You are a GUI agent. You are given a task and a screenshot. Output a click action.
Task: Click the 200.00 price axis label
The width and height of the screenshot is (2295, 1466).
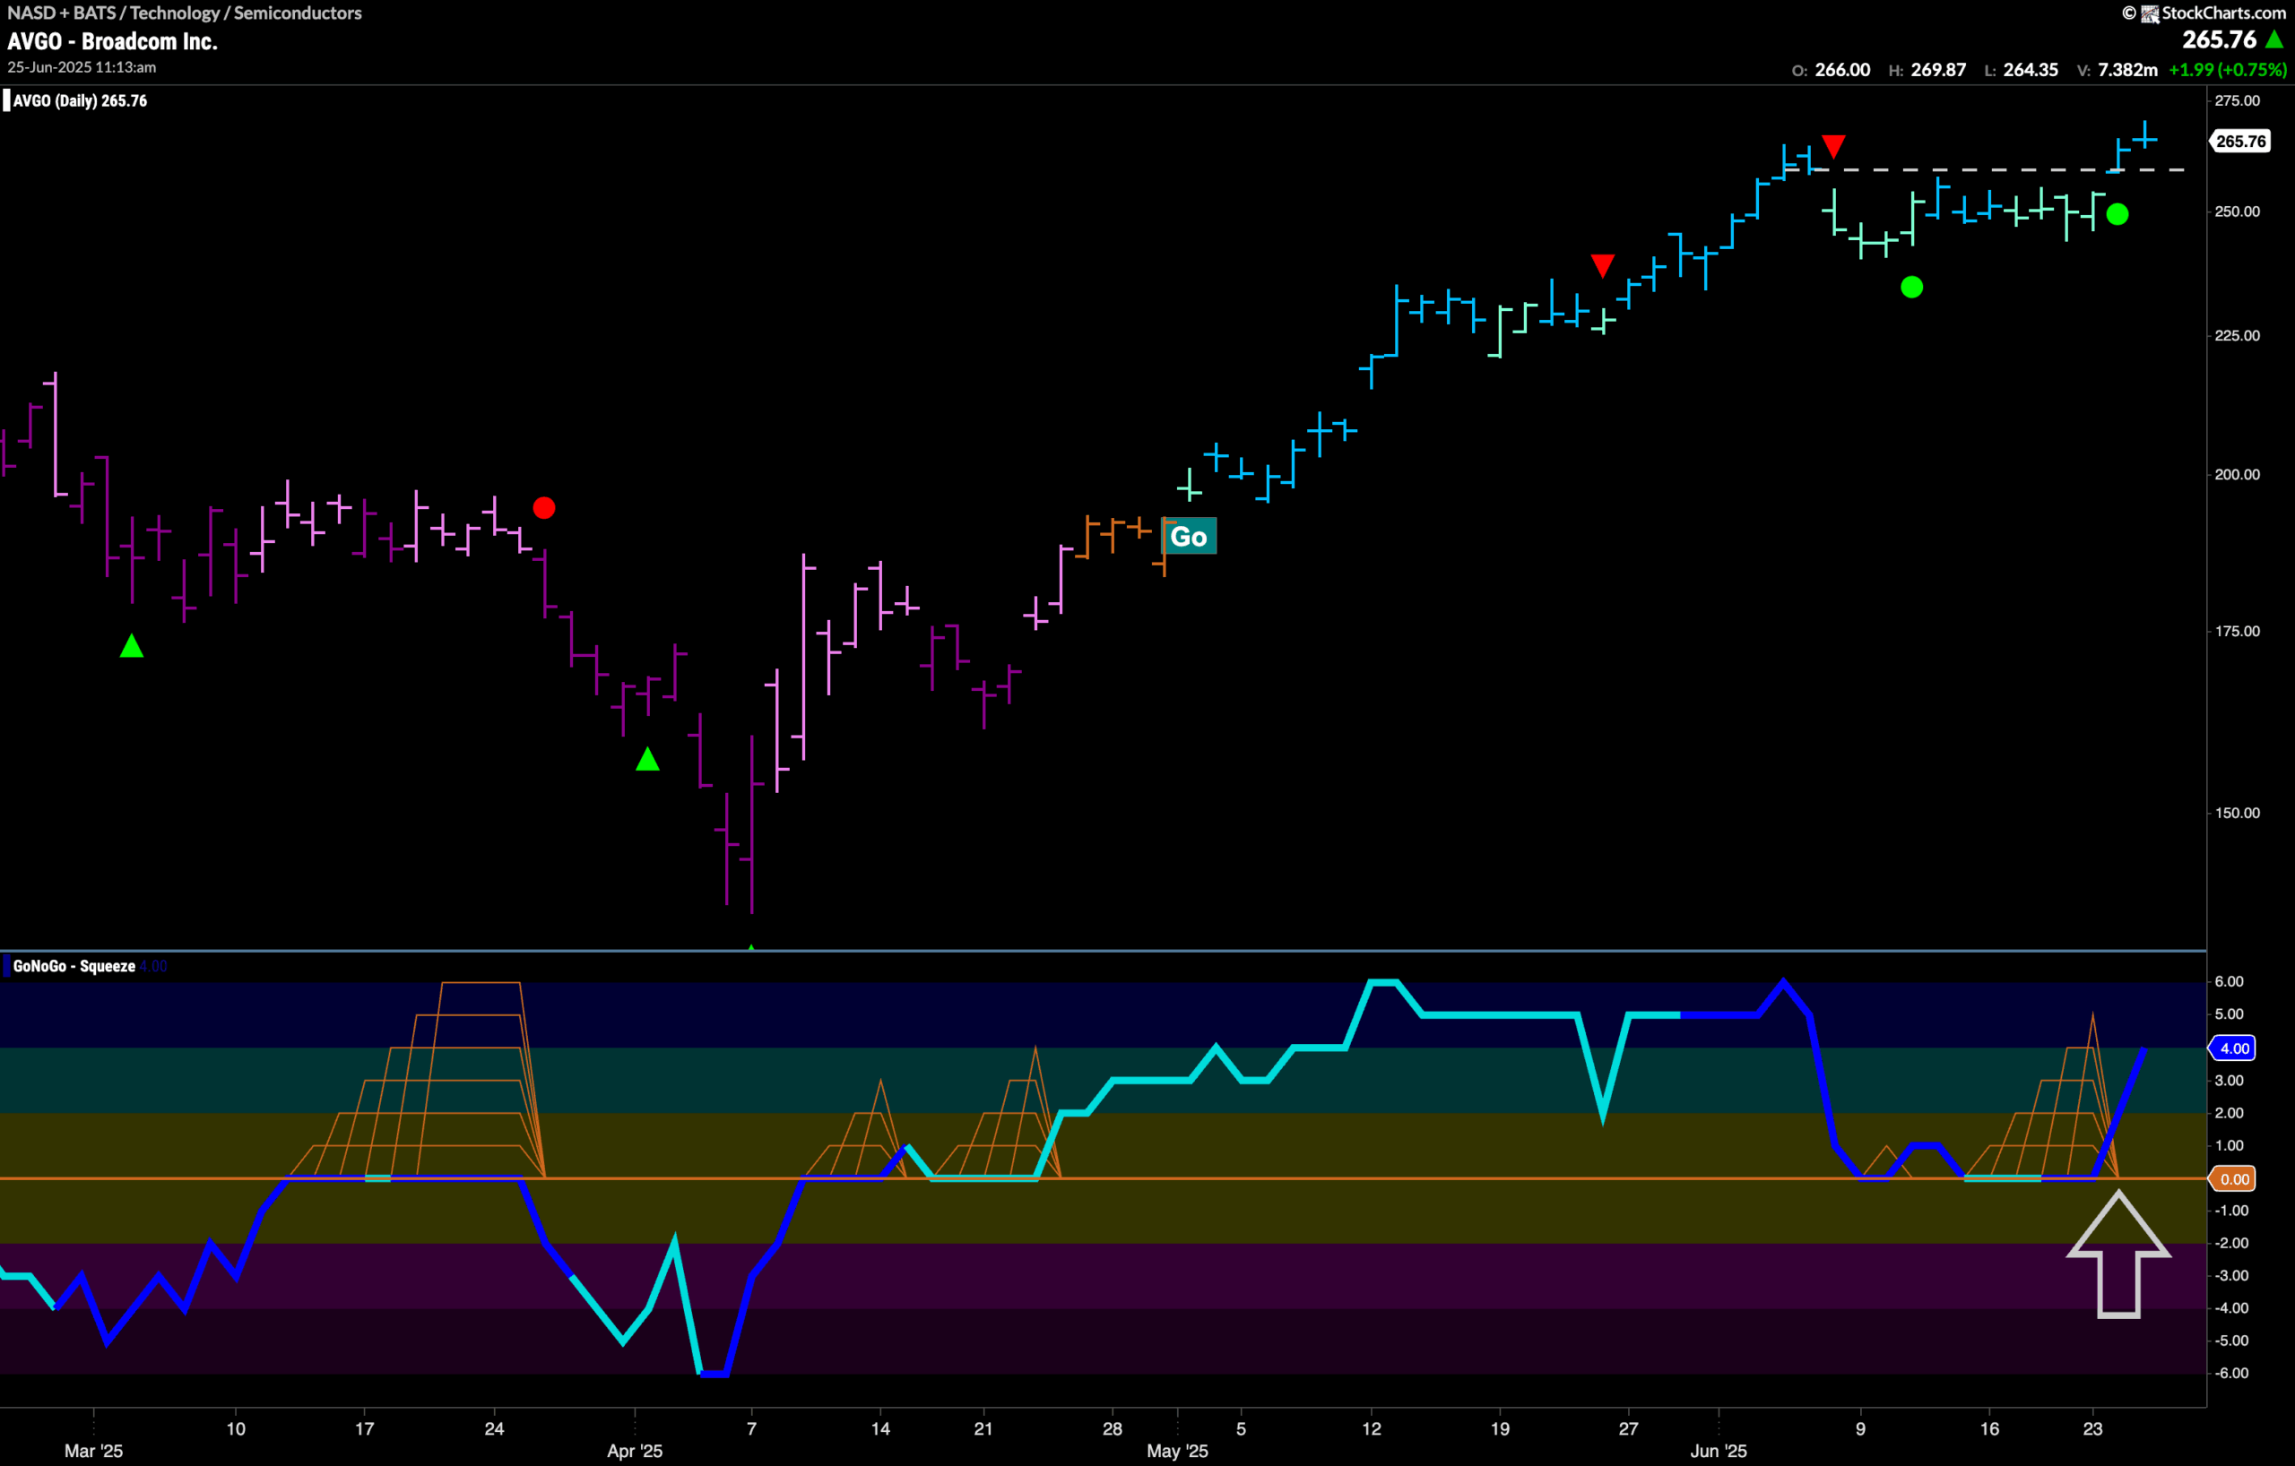2237,474
